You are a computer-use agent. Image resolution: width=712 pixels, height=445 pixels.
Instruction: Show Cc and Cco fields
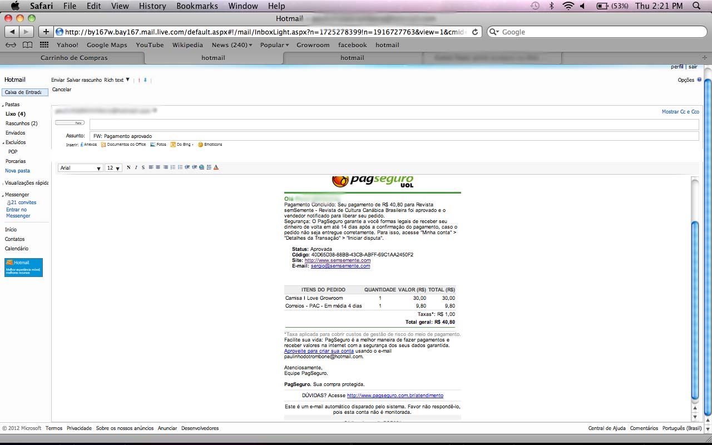click(x=680, y=112)
